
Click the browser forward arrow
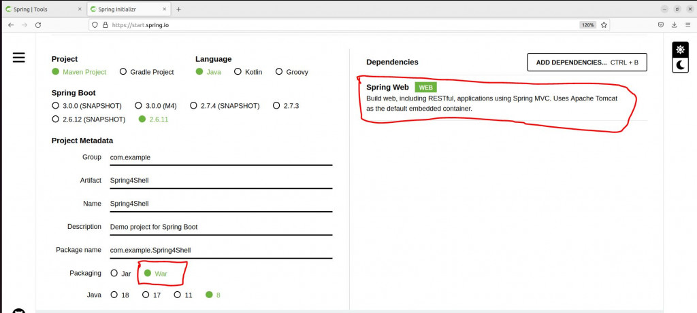25,25
